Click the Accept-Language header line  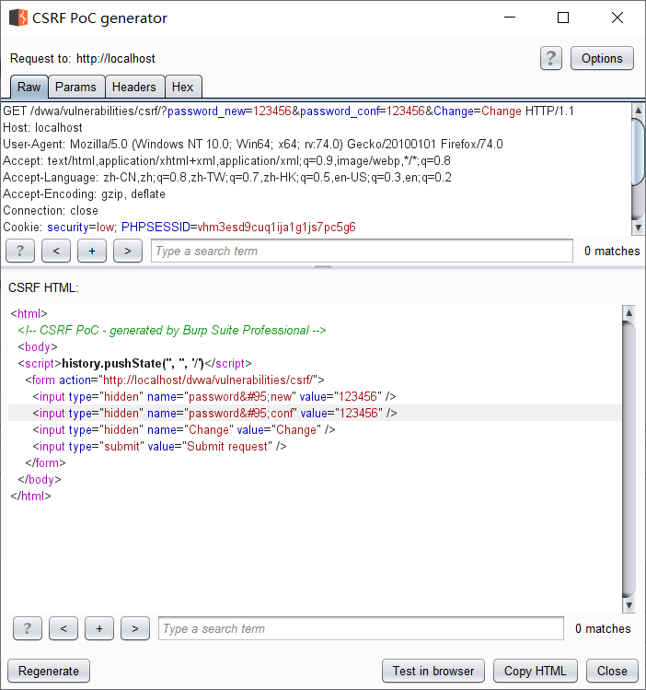coord(227,178)
